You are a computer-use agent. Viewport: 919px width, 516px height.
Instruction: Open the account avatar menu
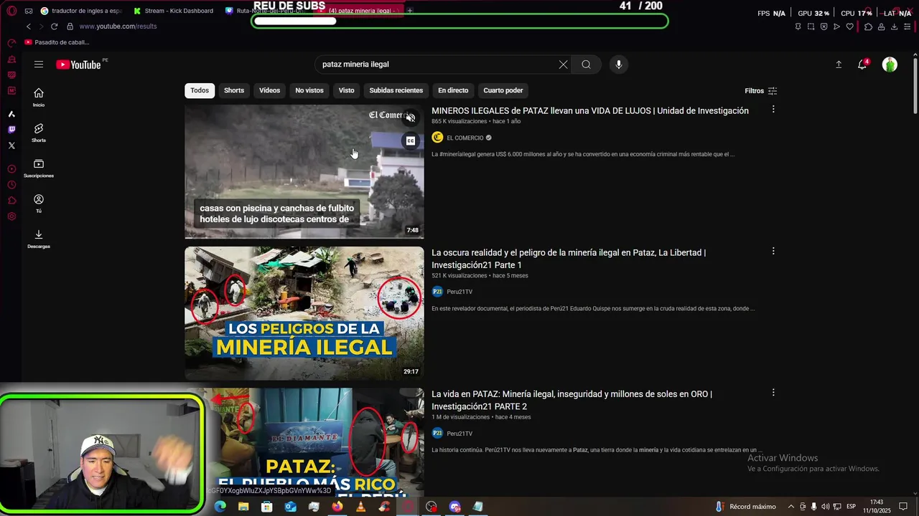coord(890,64)
